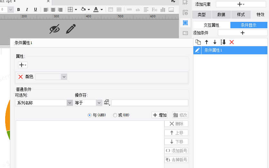Align text center
Screen dimensions: 269x168
(53, 10)
